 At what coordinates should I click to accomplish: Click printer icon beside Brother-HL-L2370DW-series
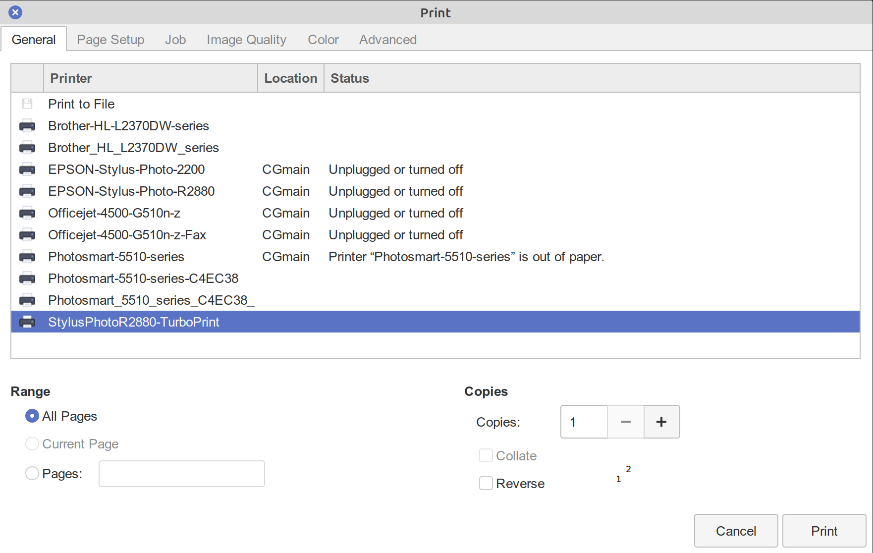(x=27, y=126)
